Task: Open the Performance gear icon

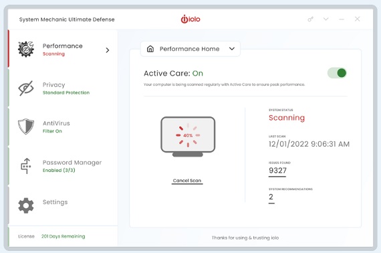Action: [26, 49]
